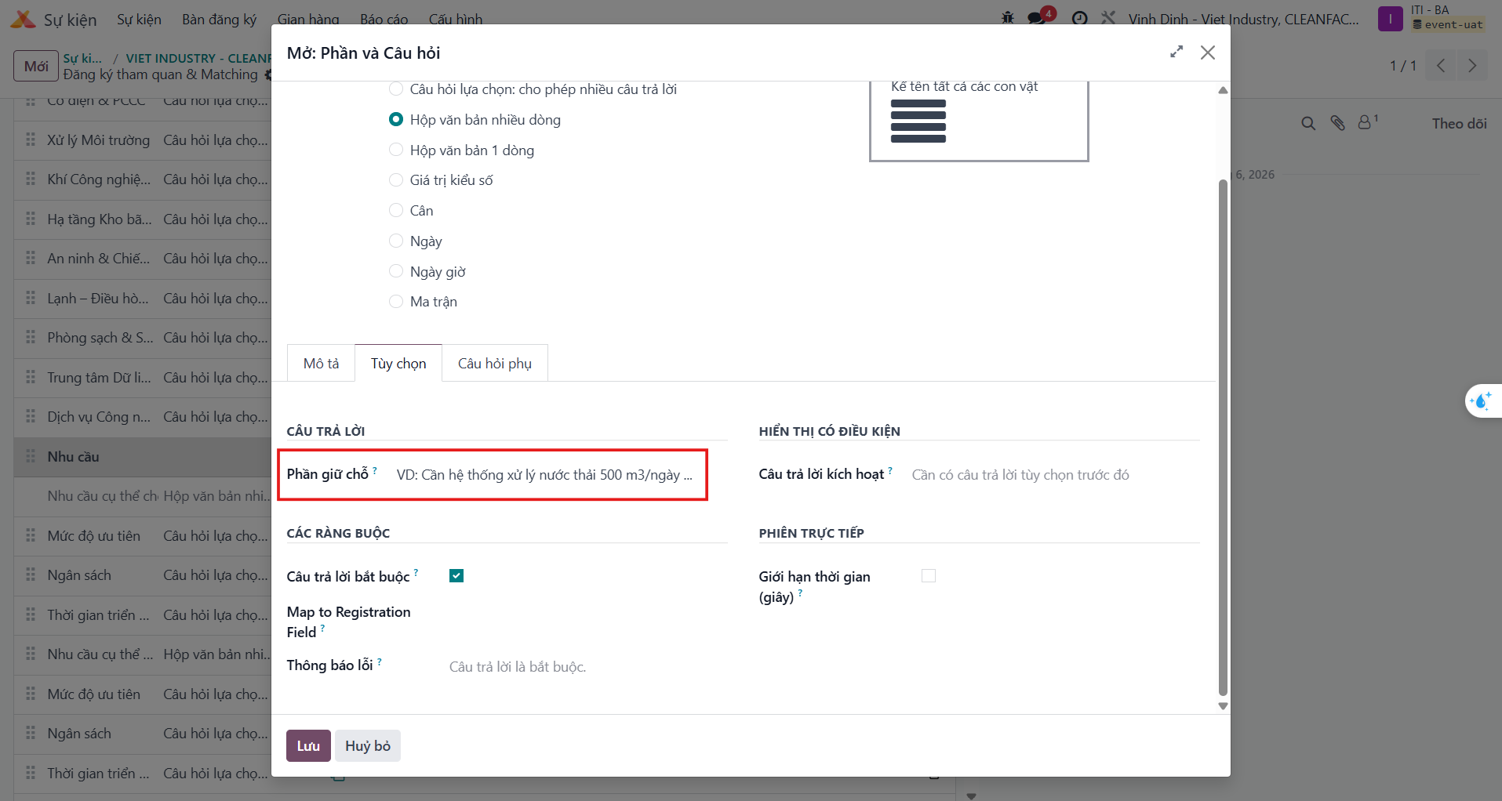Viewport: 1502px width, 801px height.
Task: Click the Huỷ bỏ button
Action: coord(368,745)
